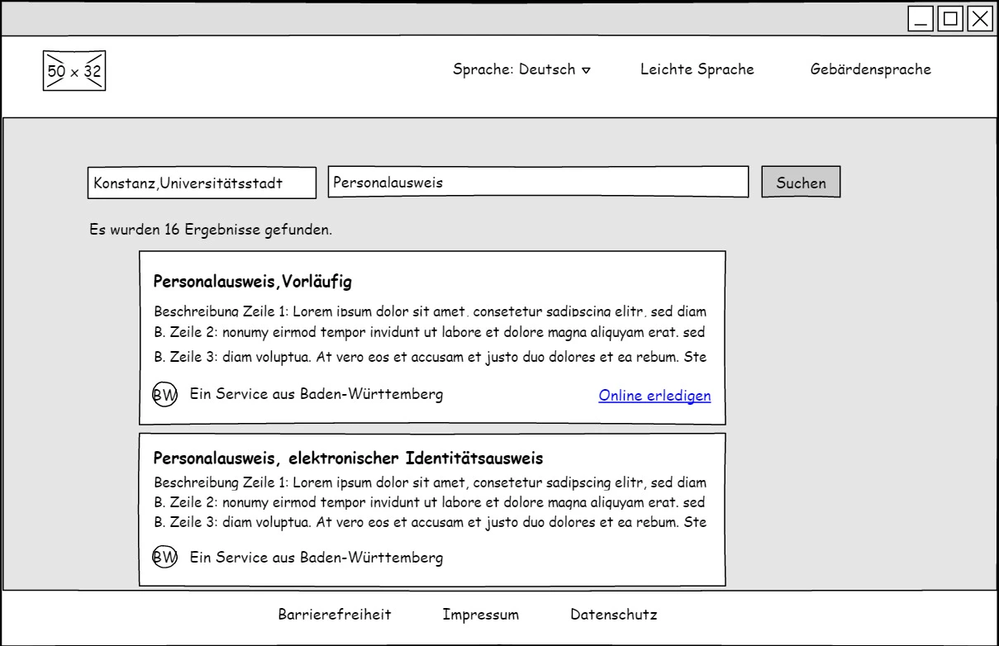Open the Personalausweis, elektronischer Identitätsausweis result
Image resolution: width=999 pixels, height=646 pixels.
348,458
